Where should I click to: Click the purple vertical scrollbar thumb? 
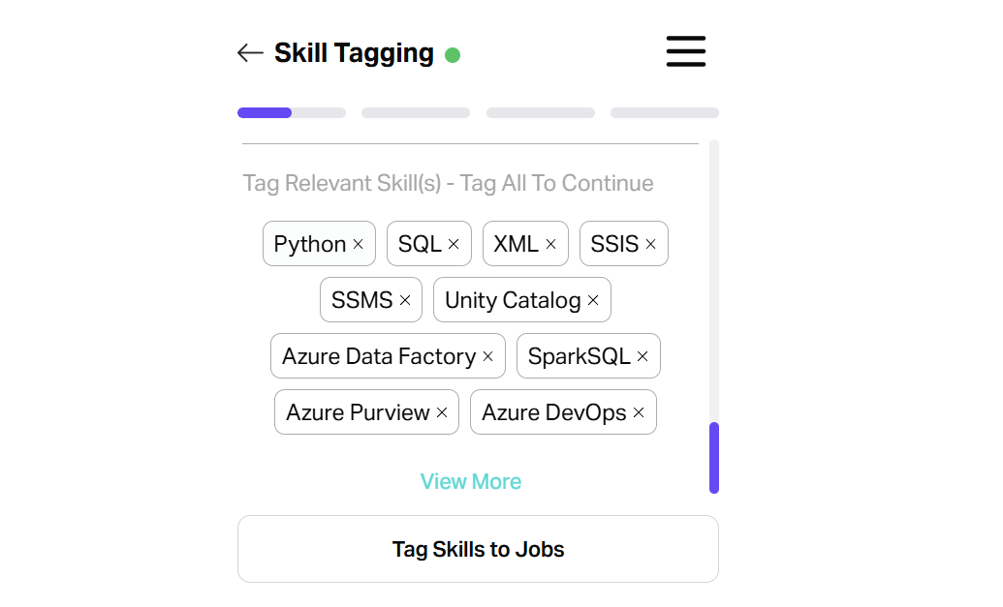pos(714,457)
